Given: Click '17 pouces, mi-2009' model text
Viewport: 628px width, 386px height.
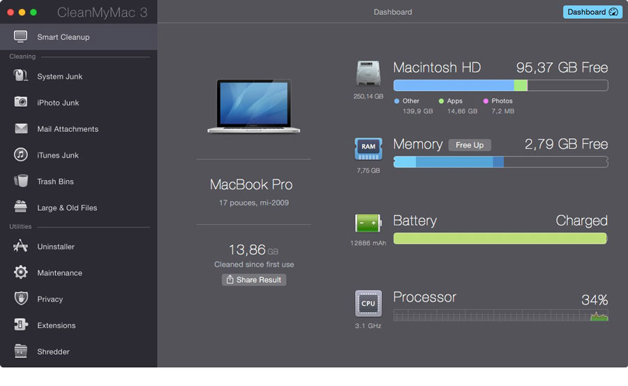Looking at the screenshot, I should pyautogui.click(x=253, y=203).
